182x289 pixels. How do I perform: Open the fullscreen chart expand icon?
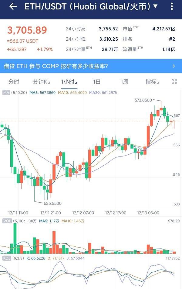coord(174,81)
